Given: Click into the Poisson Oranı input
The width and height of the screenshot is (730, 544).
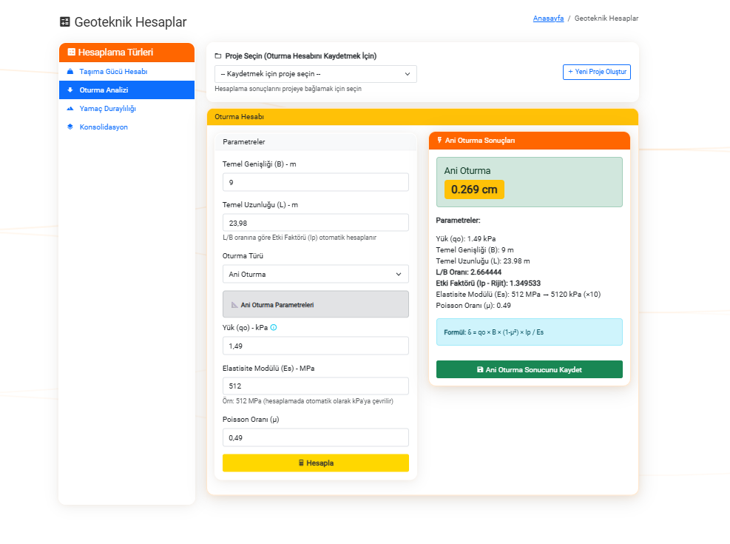Looking at the screenshot, I should point(316,438).
